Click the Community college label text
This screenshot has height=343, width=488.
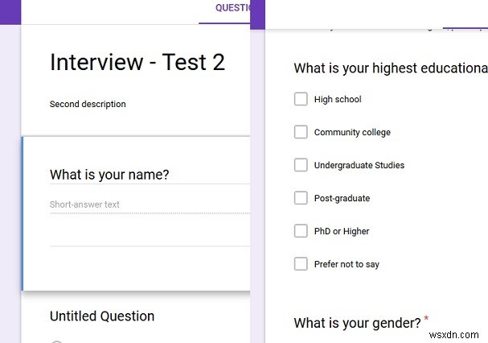(x=352, y=133)
